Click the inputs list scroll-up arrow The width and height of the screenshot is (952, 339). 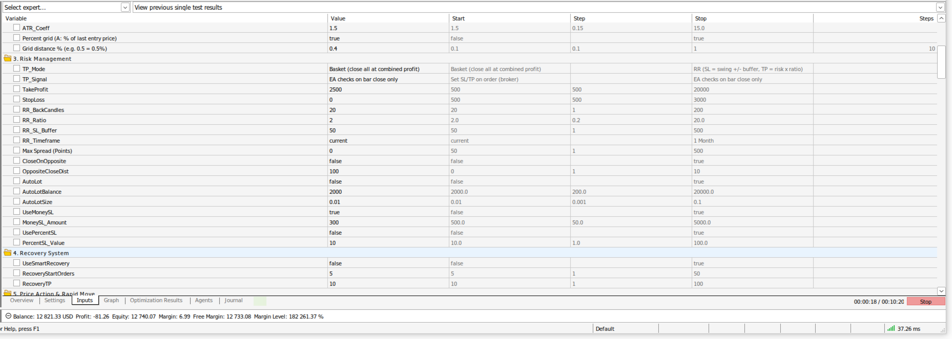pyautogui.click(x=941, y=18)
